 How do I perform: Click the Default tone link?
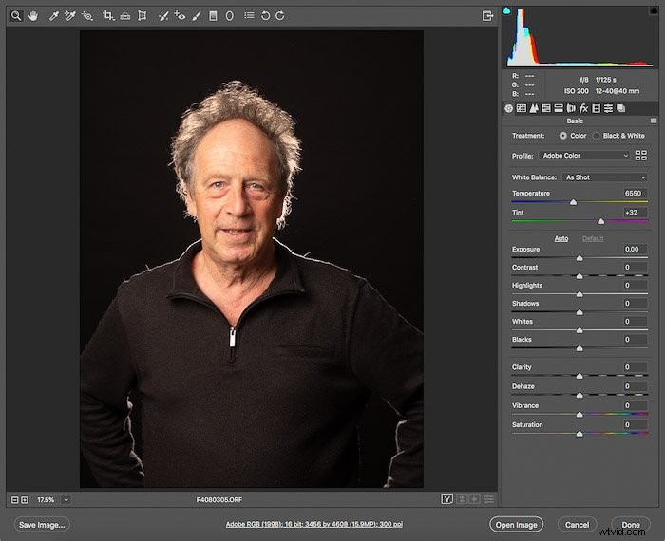point(593,238)
